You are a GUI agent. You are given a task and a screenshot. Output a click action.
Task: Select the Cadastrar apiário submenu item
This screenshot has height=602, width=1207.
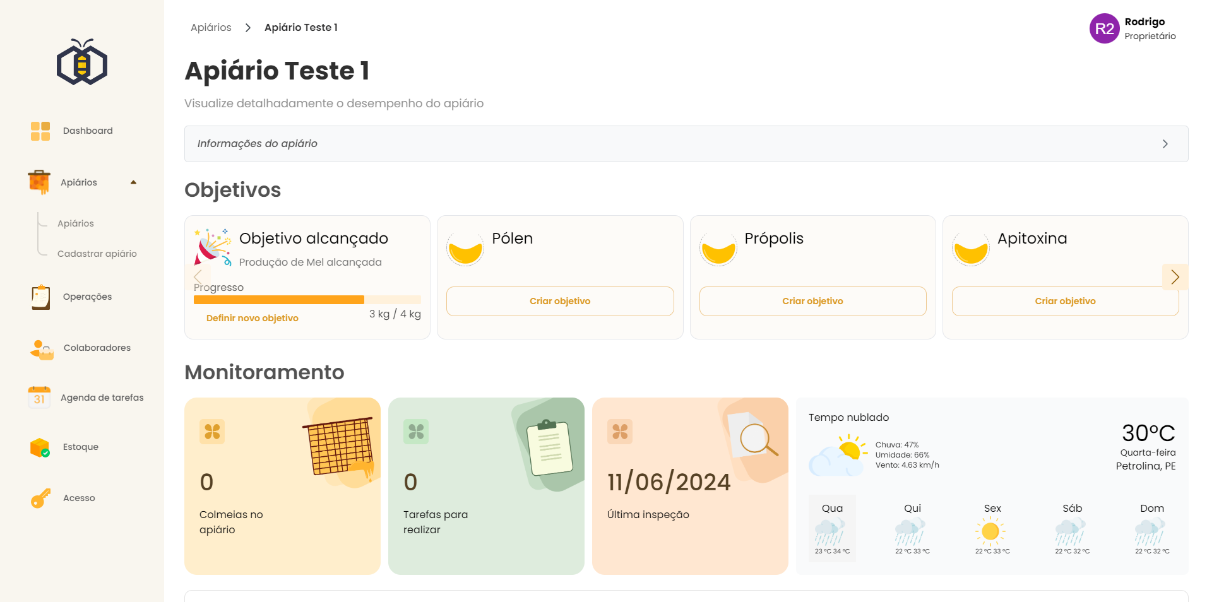pyautogui.click(x=97, y=254)
